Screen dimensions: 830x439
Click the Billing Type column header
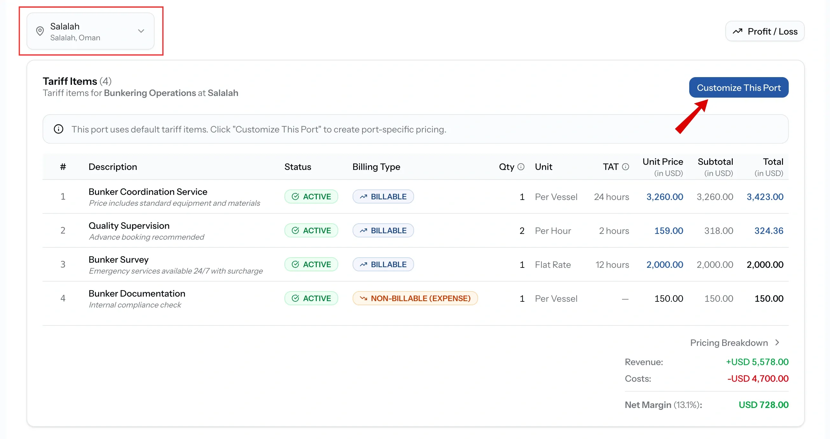tap(376, 167)
